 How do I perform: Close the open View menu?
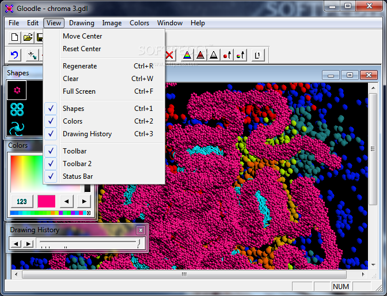tap(54, 23)
